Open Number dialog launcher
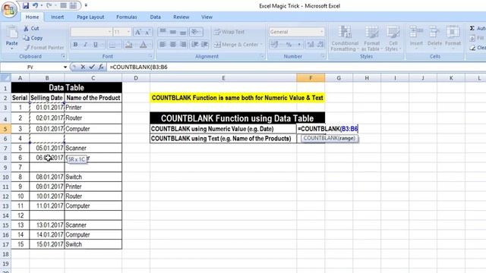Screen dimensions: 486x273 coord(323,56)
